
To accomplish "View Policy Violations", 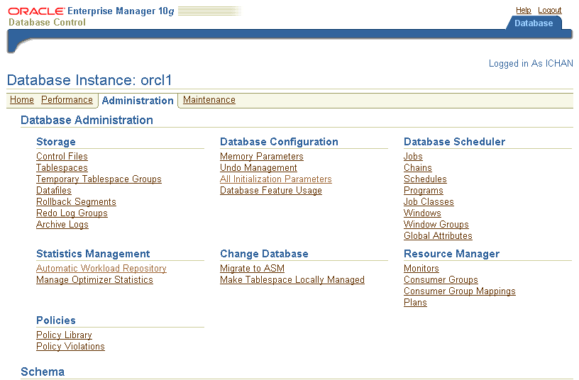I will click(70, 347).
